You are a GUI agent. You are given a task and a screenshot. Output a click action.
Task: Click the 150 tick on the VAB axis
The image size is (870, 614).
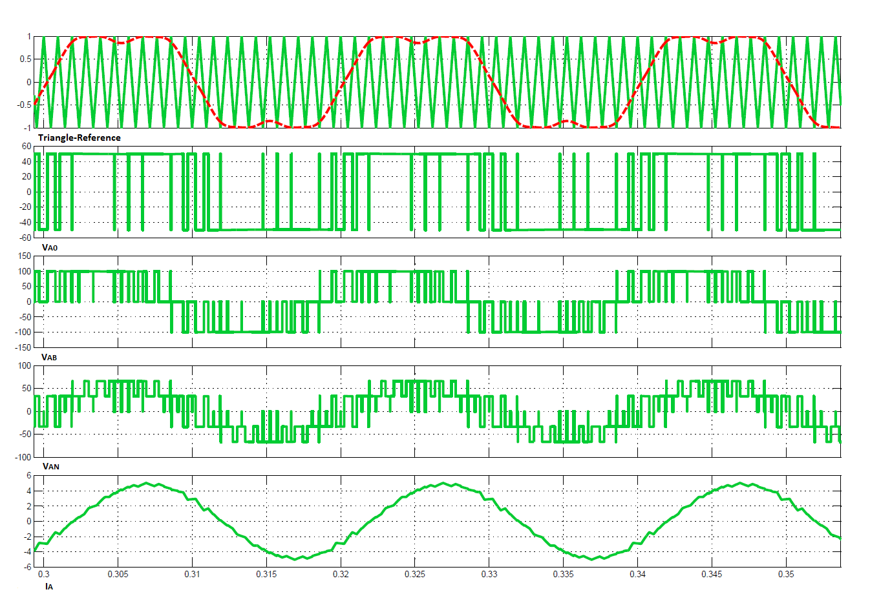pyautogui.click(x=25, y=256)
